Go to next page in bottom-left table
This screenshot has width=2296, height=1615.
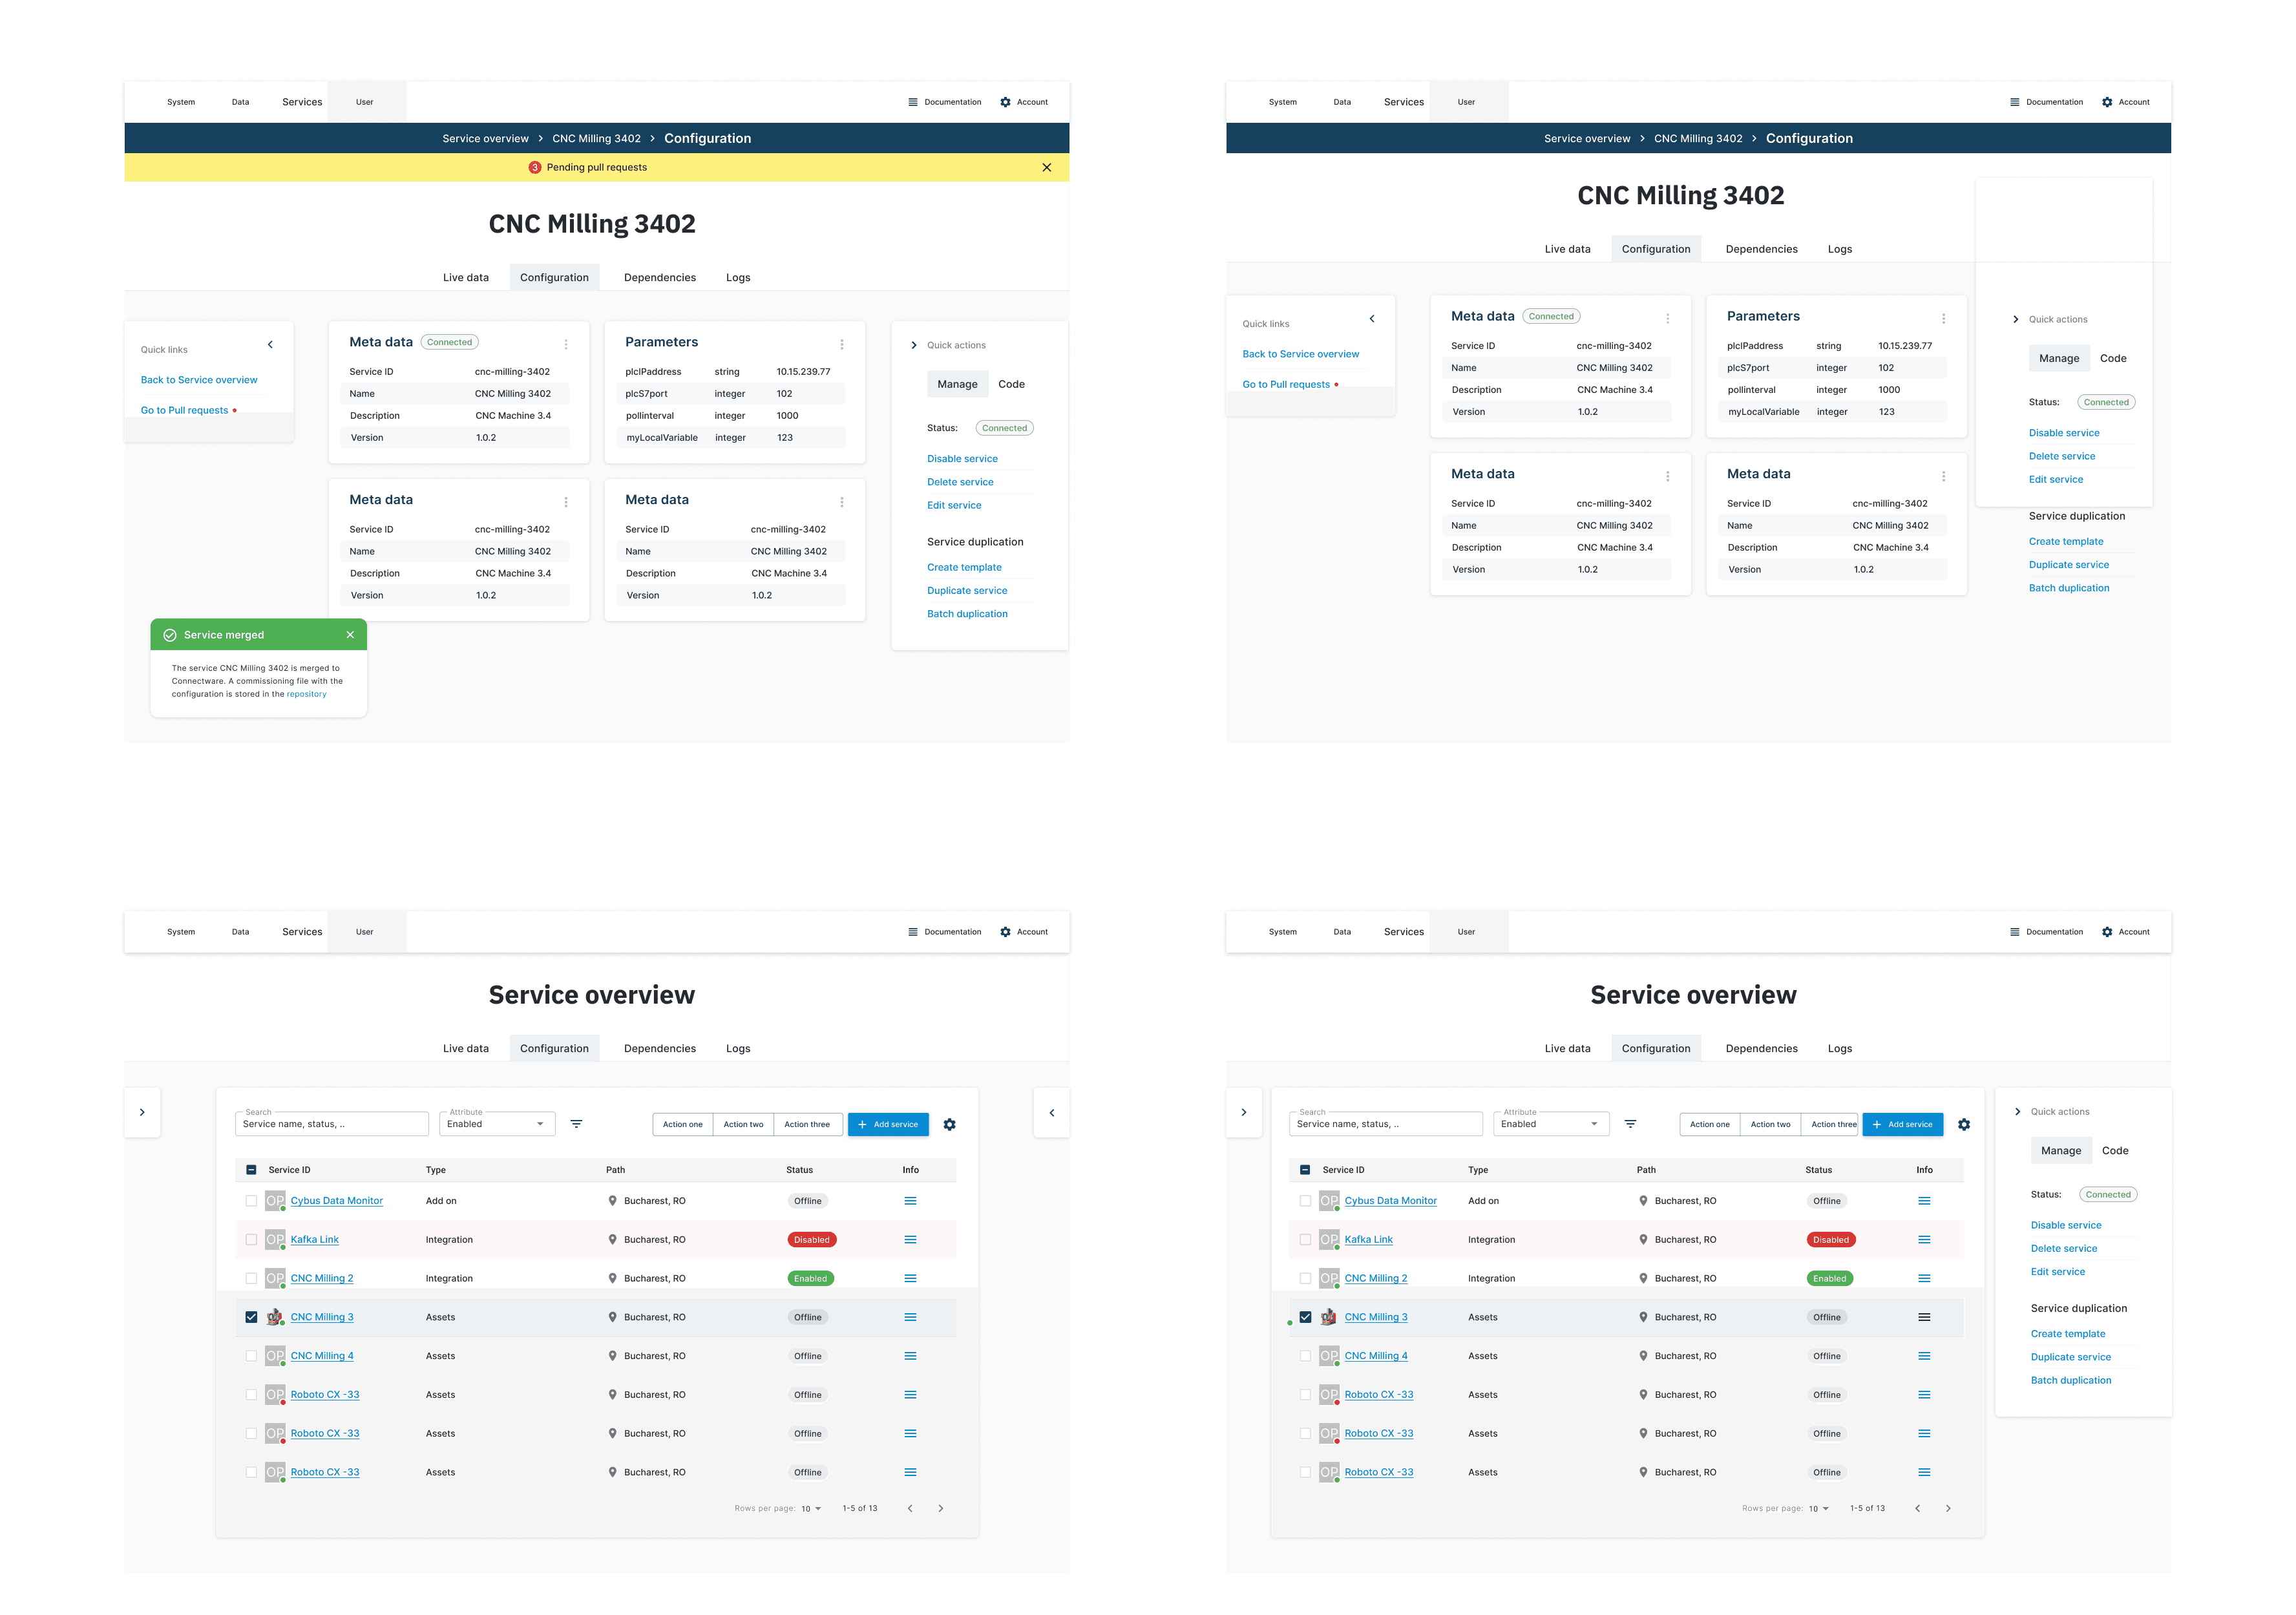pyautogui.click(x=940, y=1508)
